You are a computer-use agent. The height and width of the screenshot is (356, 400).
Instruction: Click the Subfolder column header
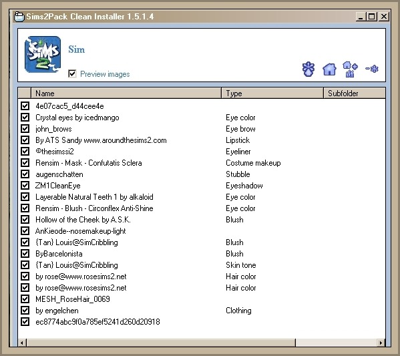pos(355,94)
